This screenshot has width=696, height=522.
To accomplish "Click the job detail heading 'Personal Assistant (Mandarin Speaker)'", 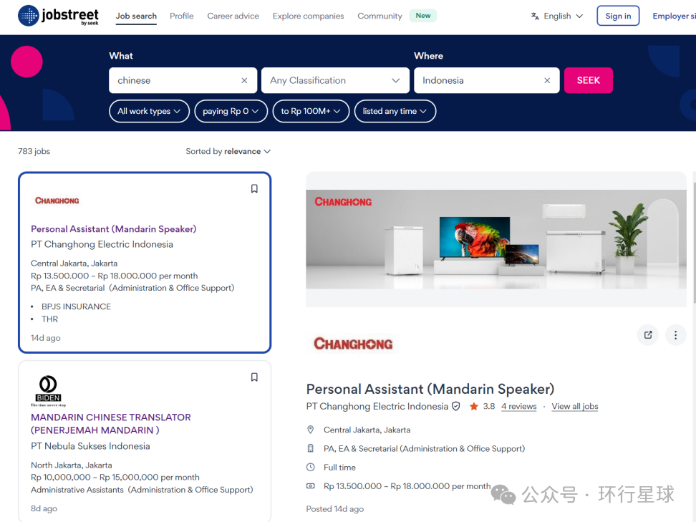I will 430,389.
